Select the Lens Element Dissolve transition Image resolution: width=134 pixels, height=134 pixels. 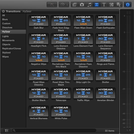[x=61, y=39]
